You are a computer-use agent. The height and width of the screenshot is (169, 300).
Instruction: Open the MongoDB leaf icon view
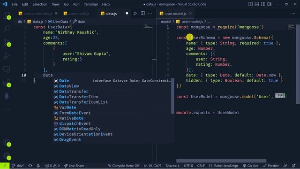pos(7,96)
